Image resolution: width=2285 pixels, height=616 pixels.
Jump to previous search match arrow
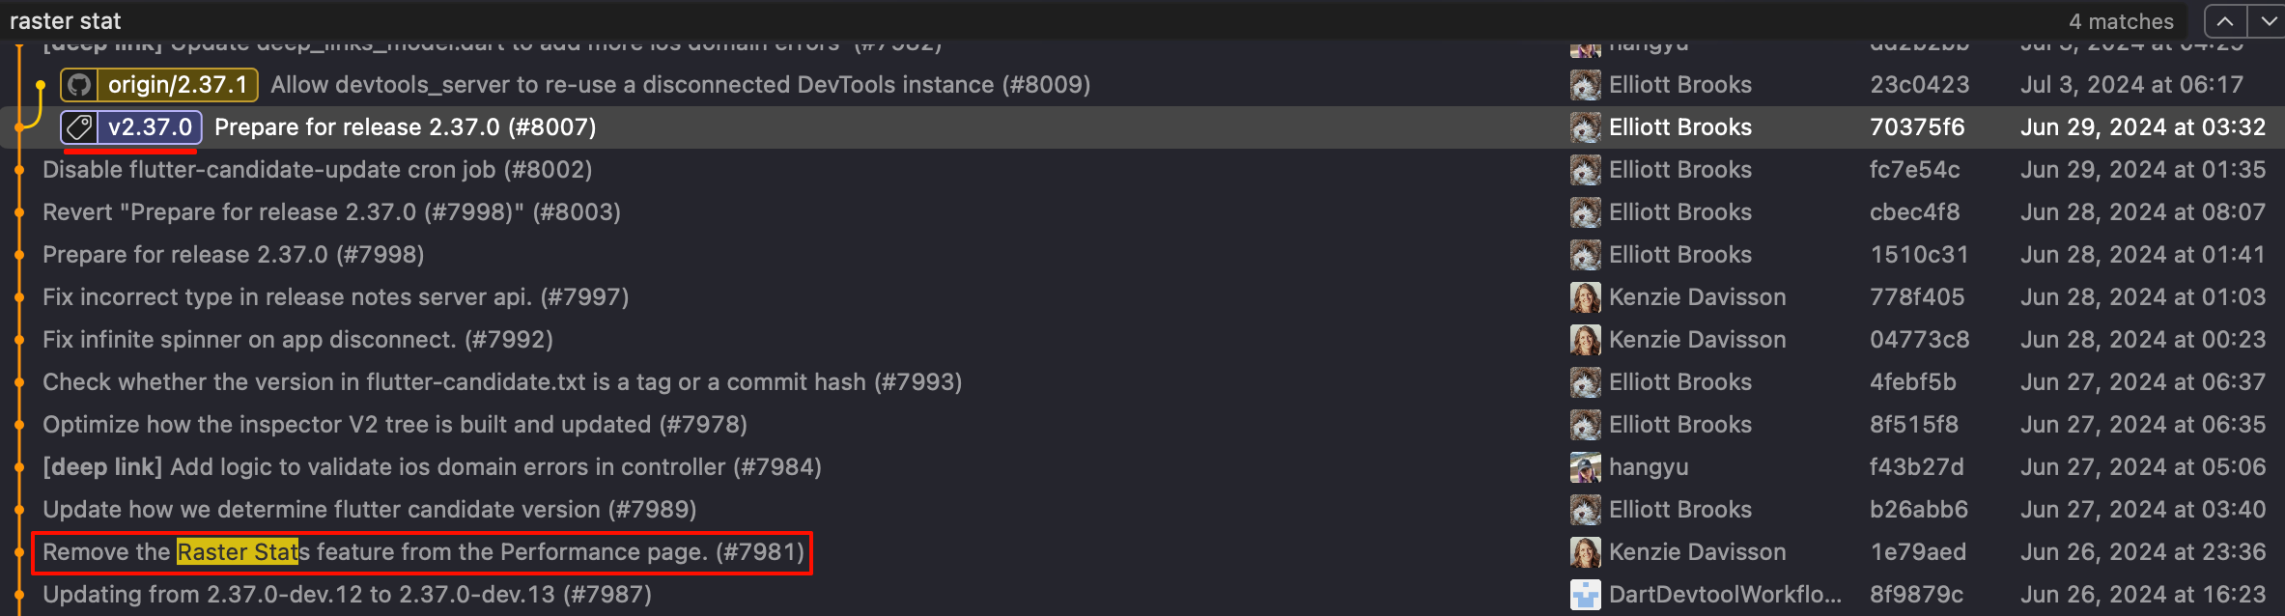pyautogui.click(x=2225, y=20)
